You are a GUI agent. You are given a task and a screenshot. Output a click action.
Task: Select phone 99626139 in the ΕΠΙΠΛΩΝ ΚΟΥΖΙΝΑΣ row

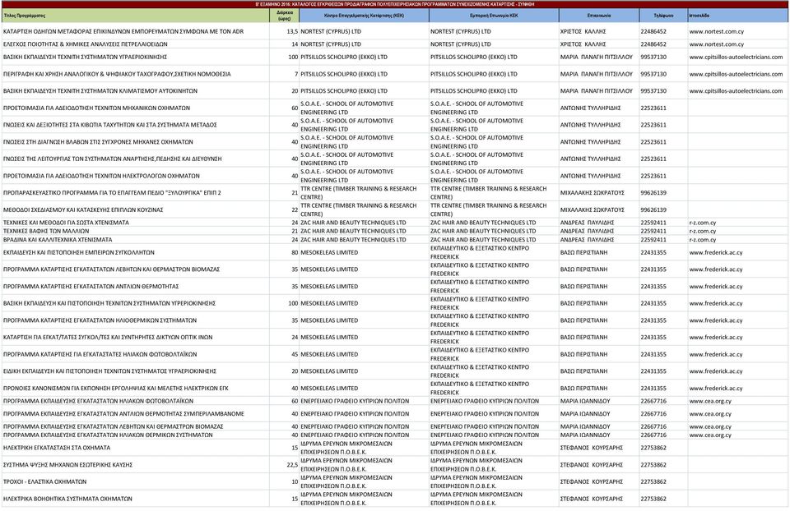coord(653,209)
